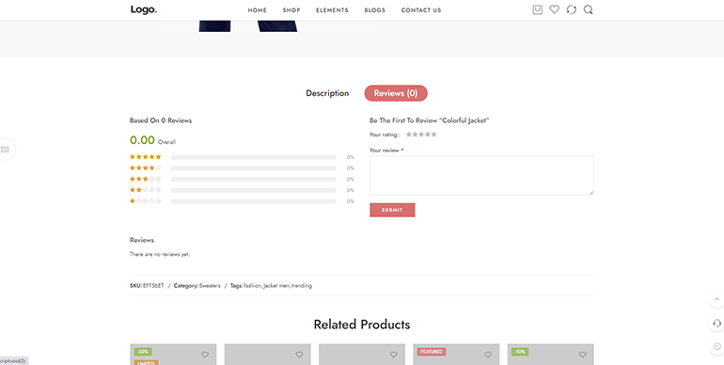Click the compare refresh-arrows icon in header
Screen dimensions: 724x365
571,9
